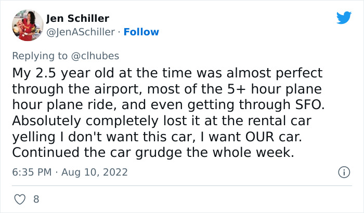Click the Aug 10, 2022 date

[x=96, y=172]
